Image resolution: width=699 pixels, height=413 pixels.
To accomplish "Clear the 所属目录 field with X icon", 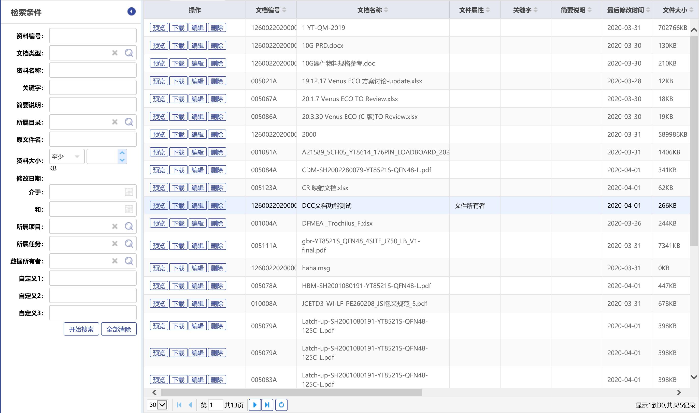I will tap(115, 122).
